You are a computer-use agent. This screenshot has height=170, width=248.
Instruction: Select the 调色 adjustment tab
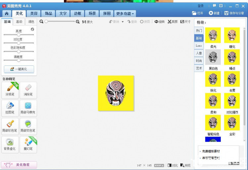[x=31, y=21]
